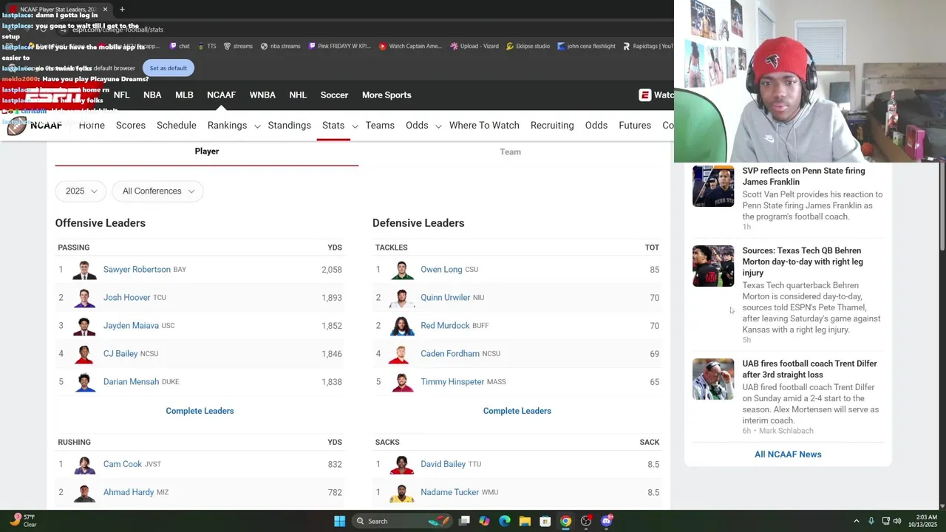Go to the WNBA section
This screenshot has height=532, width=946.
[262, 95]
